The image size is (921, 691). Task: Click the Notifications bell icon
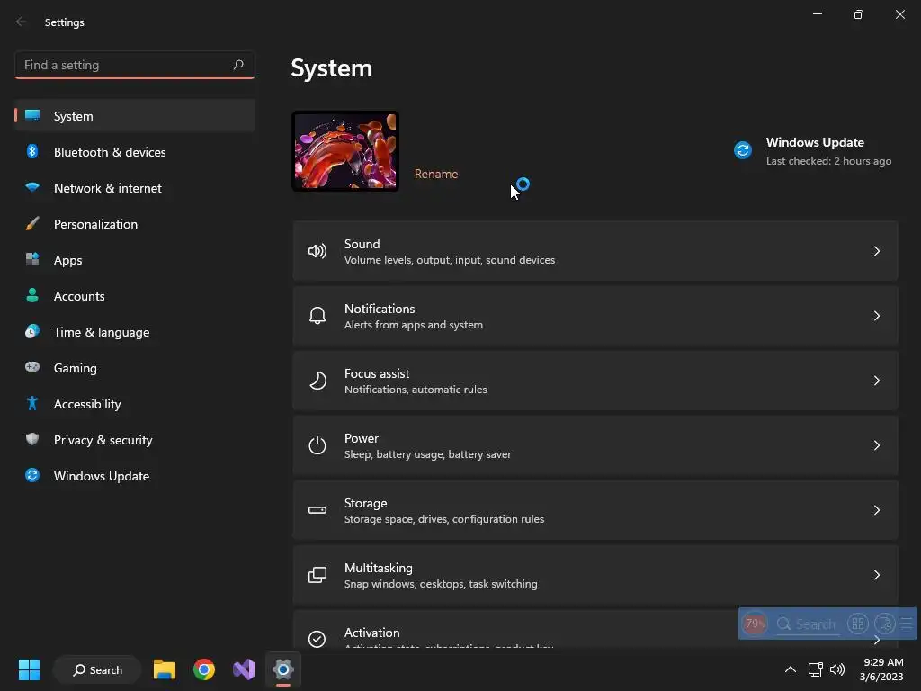point(317,316)
